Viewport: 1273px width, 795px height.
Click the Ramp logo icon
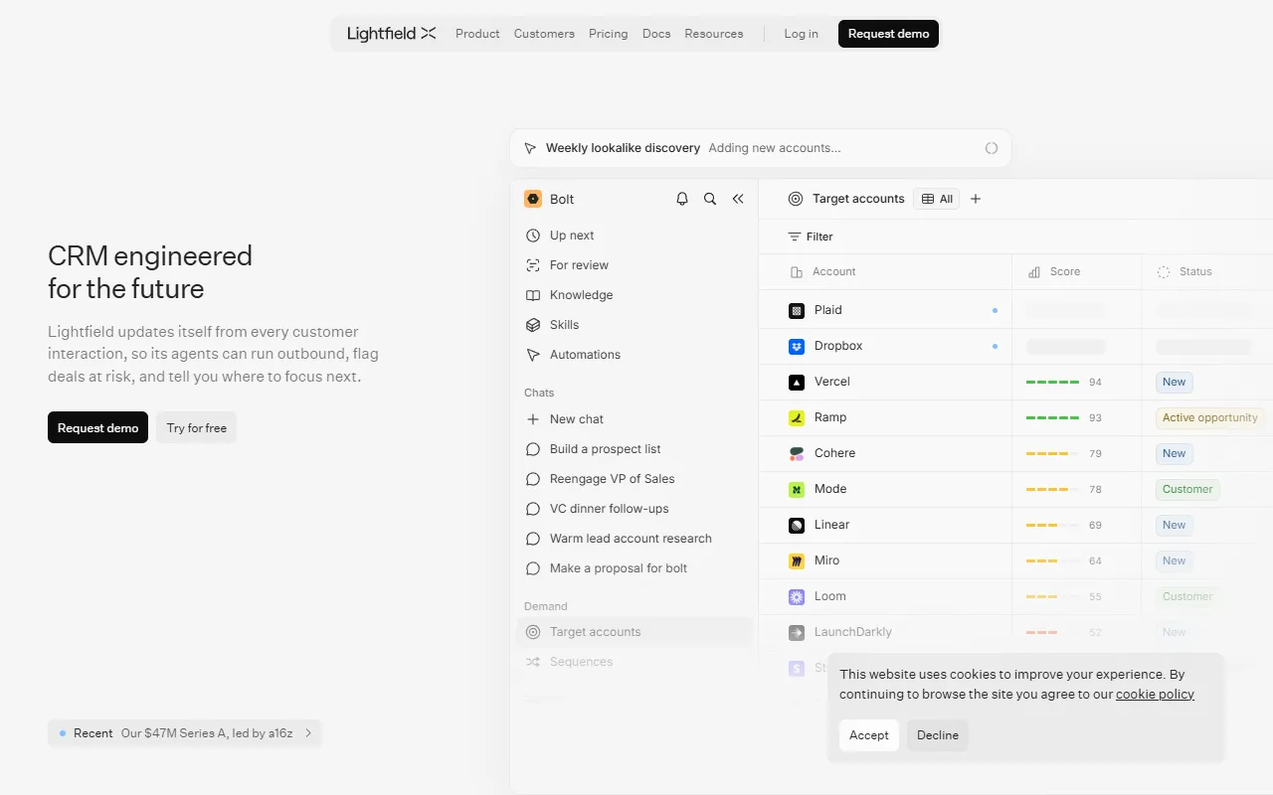pos(797,417)
